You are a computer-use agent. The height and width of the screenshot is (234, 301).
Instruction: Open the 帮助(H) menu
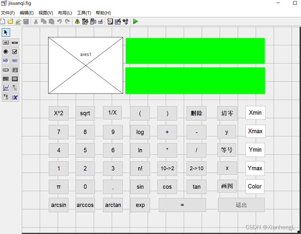[103, 13]
